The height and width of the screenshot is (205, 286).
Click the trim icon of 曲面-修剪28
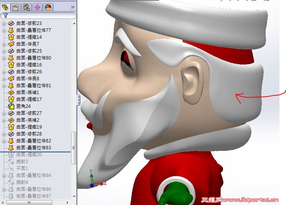click(x=11, y=134)
